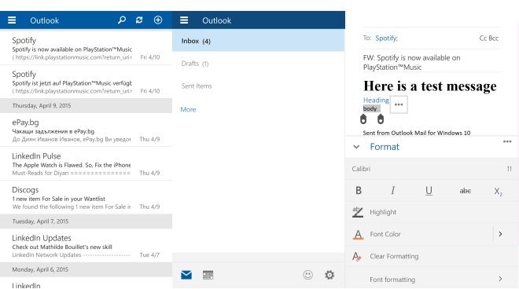Open Calendar via calendar icon

tap(208, 275)
